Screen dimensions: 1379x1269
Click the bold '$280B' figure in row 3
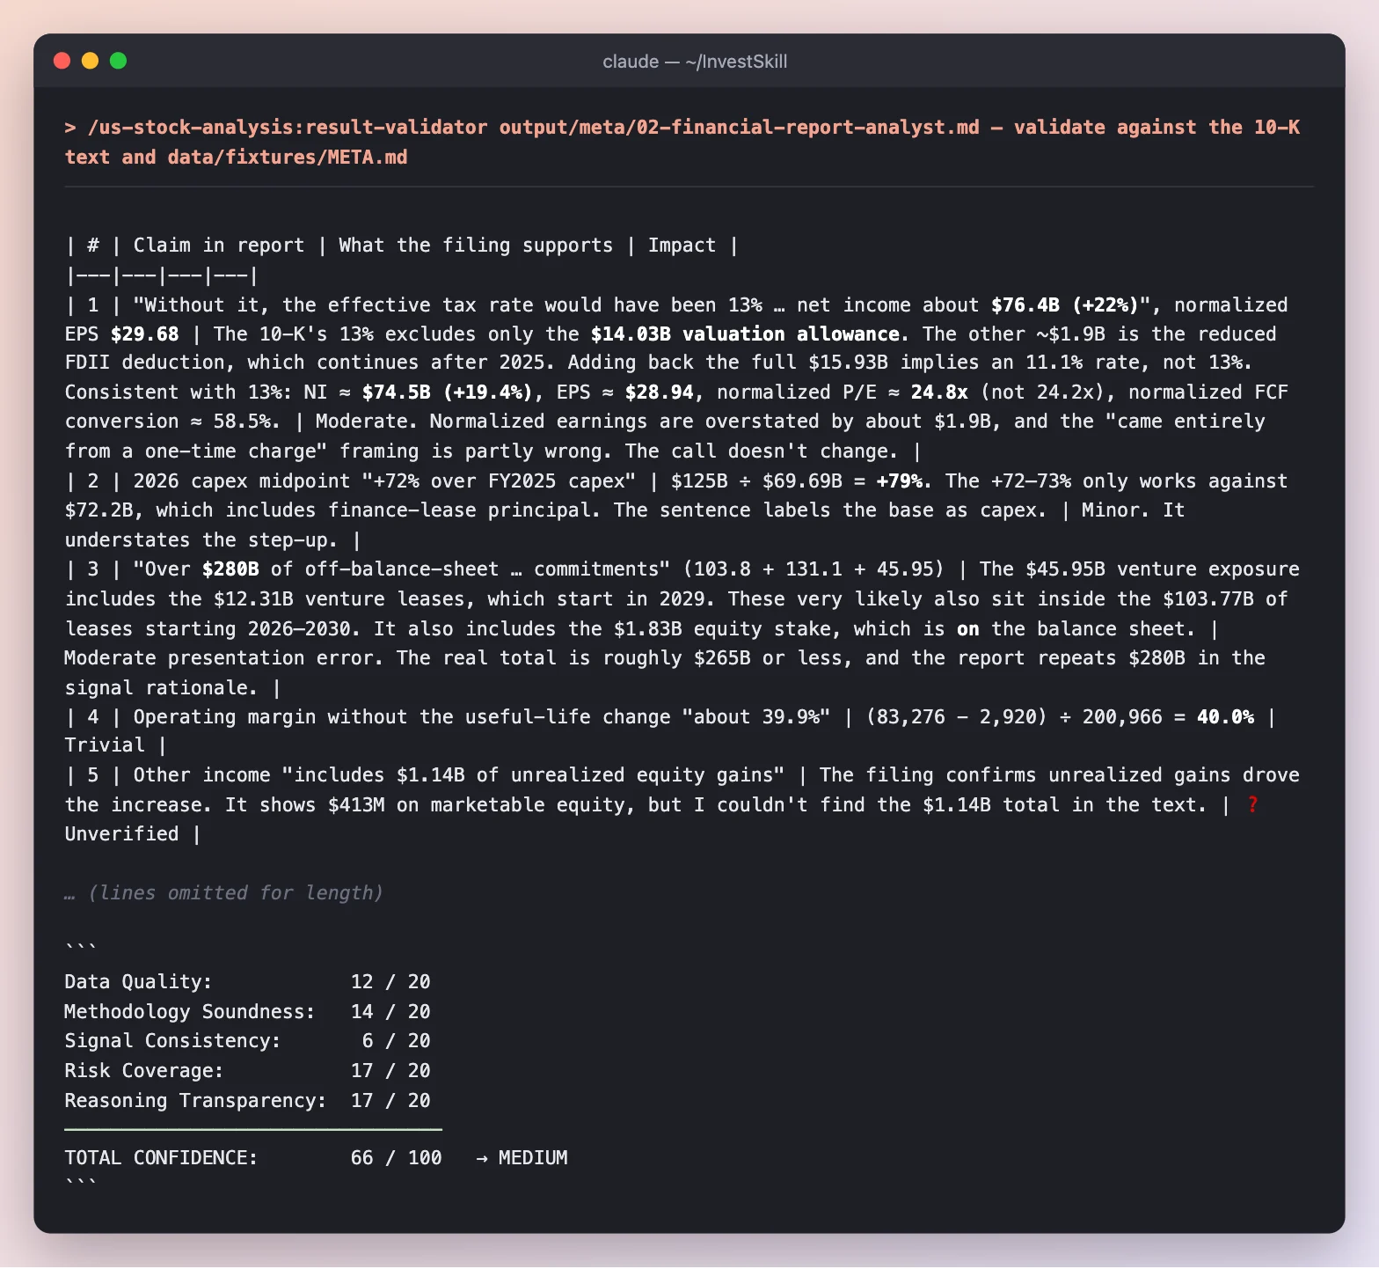[x=230, y=569]
